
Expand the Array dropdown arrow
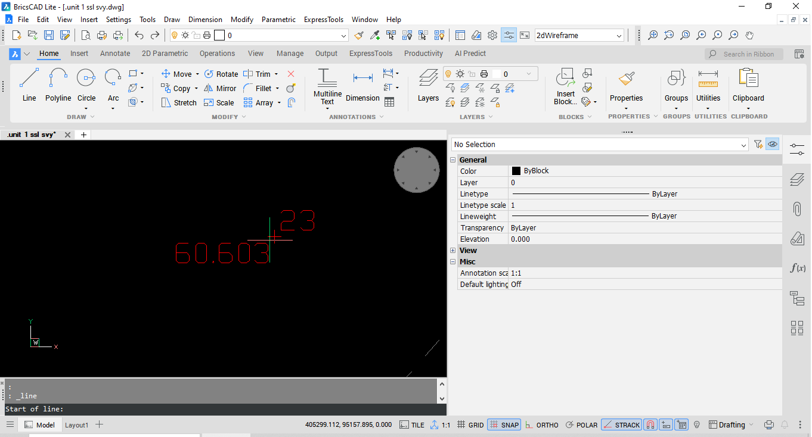279,102
